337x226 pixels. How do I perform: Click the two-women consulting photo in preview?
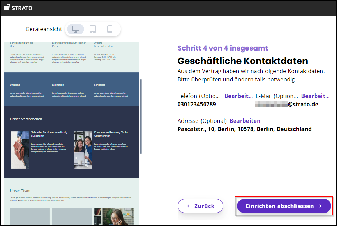82,150
